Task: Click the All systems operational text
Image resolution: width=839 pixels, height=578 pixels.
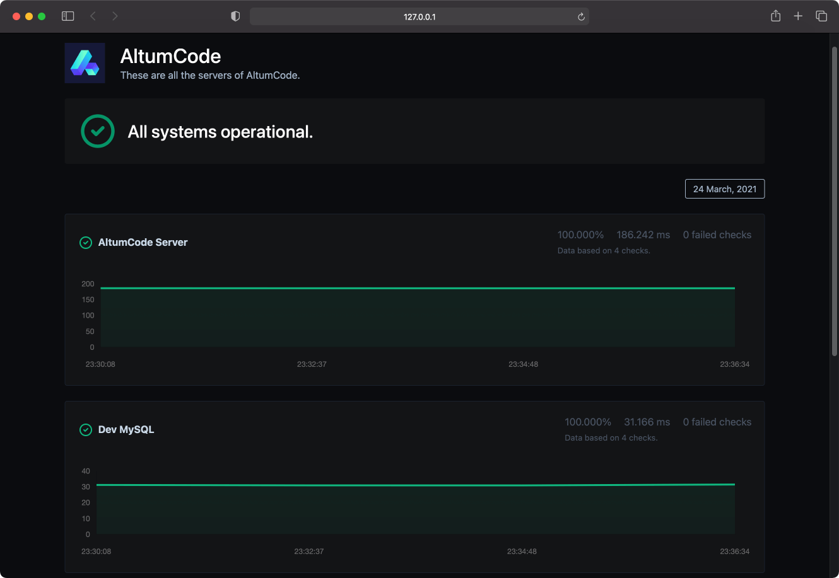Action: 221,132
